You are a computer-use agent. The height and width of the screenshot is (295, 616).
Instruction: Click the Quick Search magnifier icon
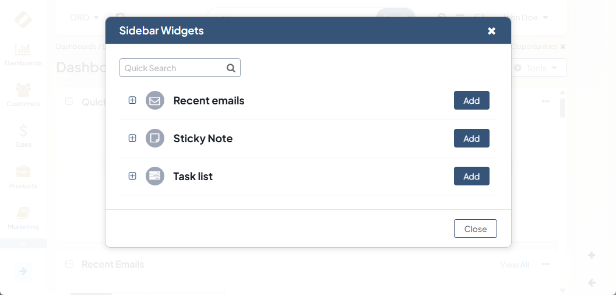(x=231, y=68)
